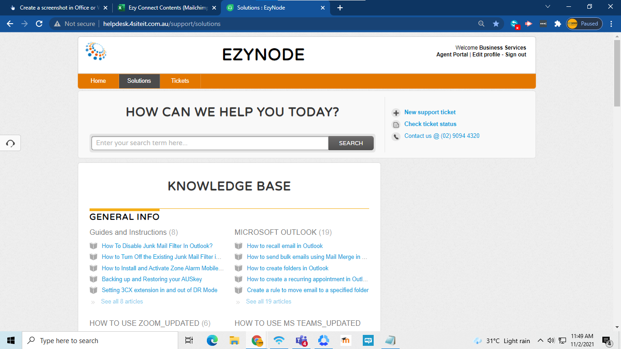This screenshot has width=621, height=349.
Task: Open HOW TO USE MS TEAMS_UPDATED folder
Action: [297, 323]
